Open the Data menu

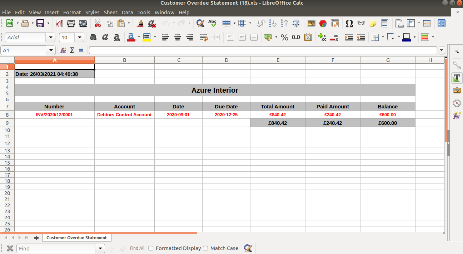coord(128,12)
